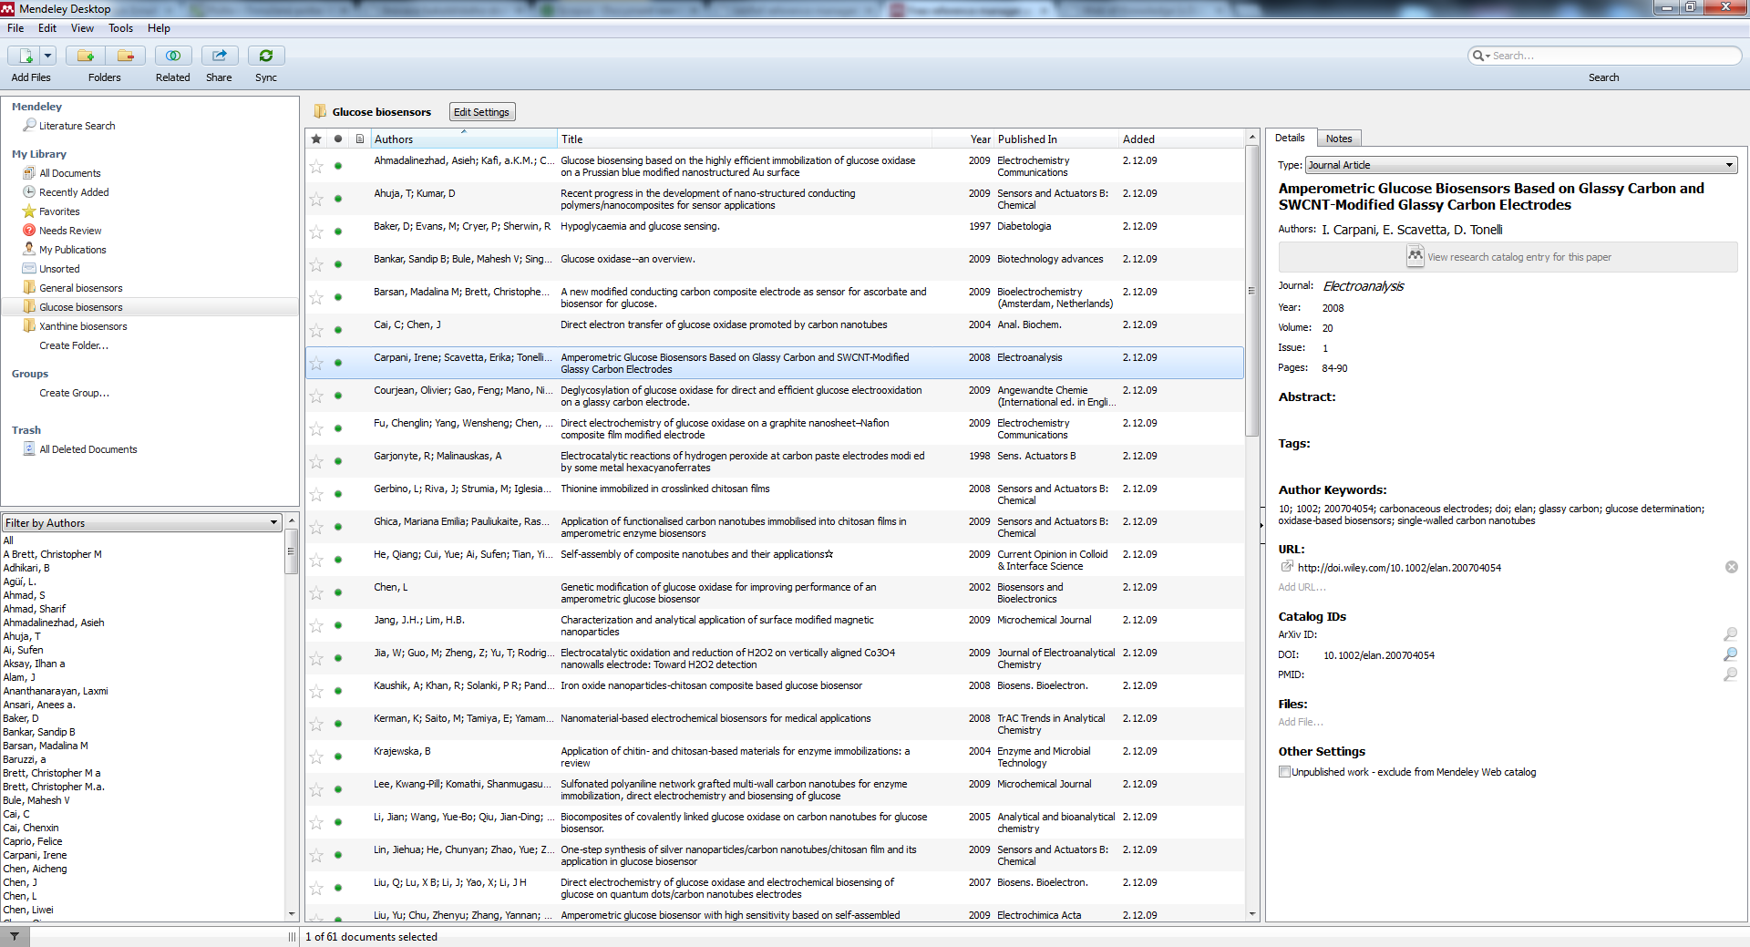Toggle favorite star for Baker, D row
The width and height of the screenshot is (1750, 947).
(x=316, y=232)
